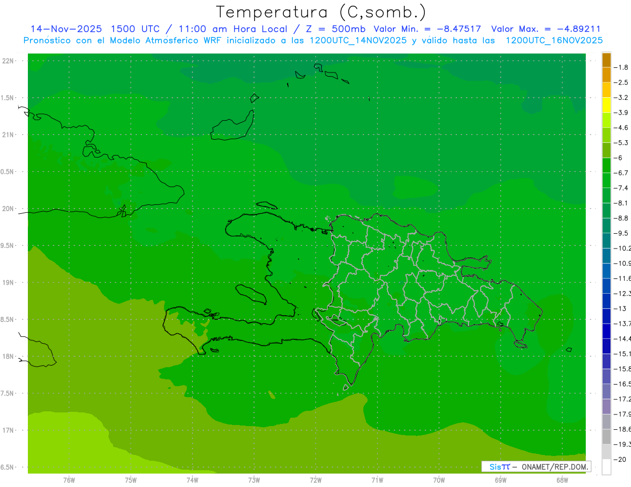631x487 pixels.
Task: Click 'Valor Min. = -8.47517' value
Action: (x=427, y=29)
